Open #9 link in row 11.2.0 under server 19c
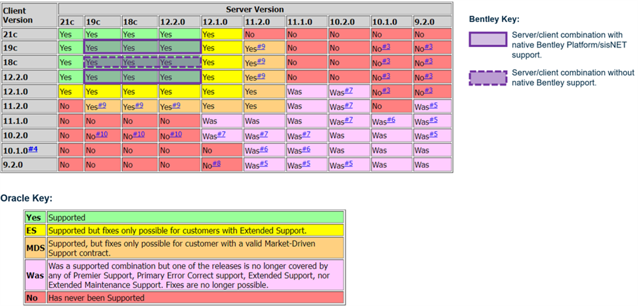Image resolution: width=638 pixels, height=306 pixels. [102, 105]
